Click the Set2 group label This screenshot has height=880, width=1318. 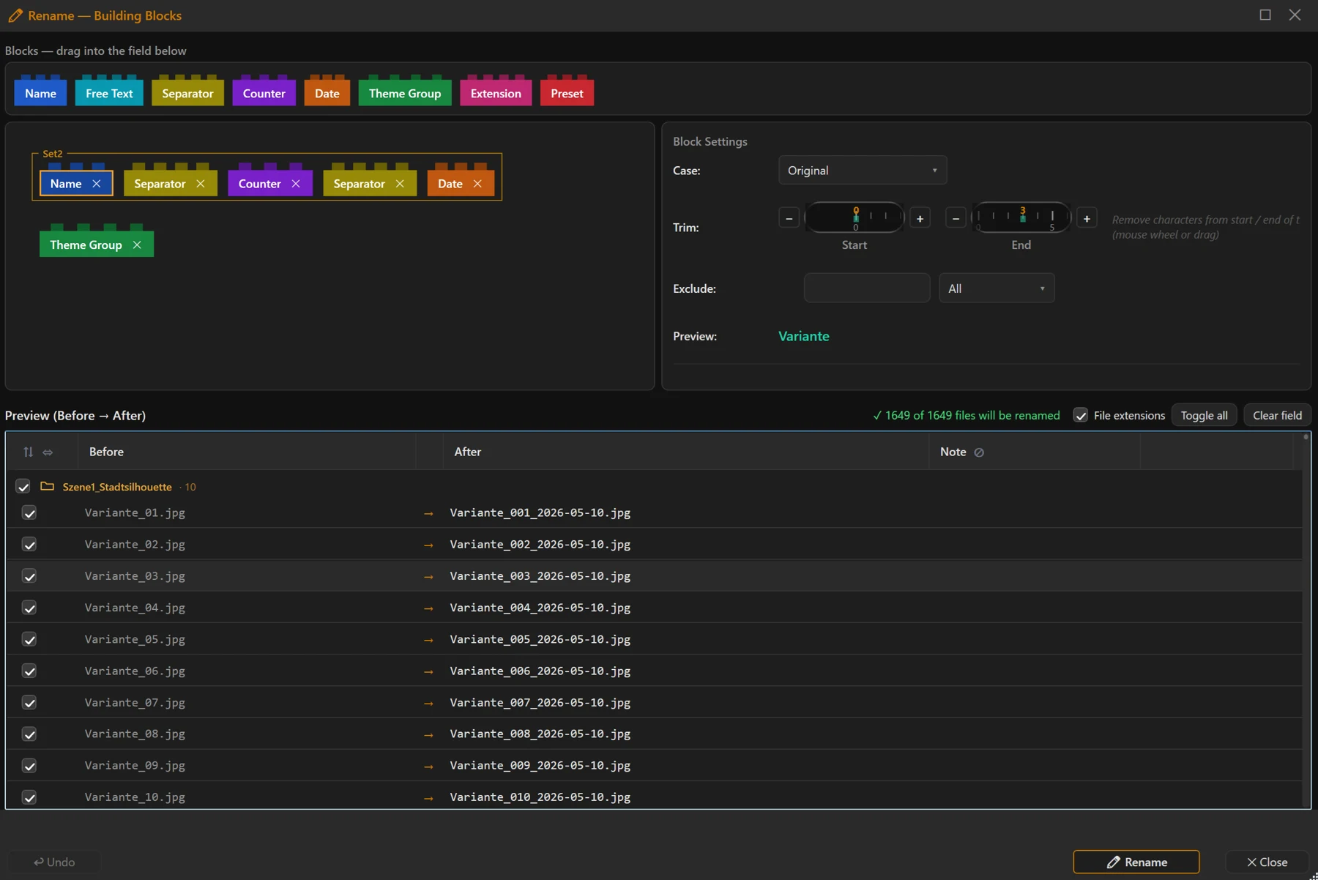[x=53, y=154]
